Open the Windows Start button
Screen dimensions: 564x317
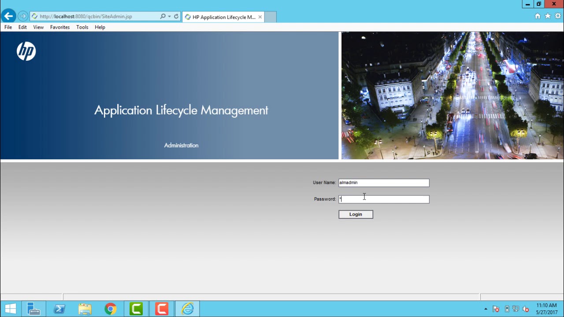(x=11, y=309)
